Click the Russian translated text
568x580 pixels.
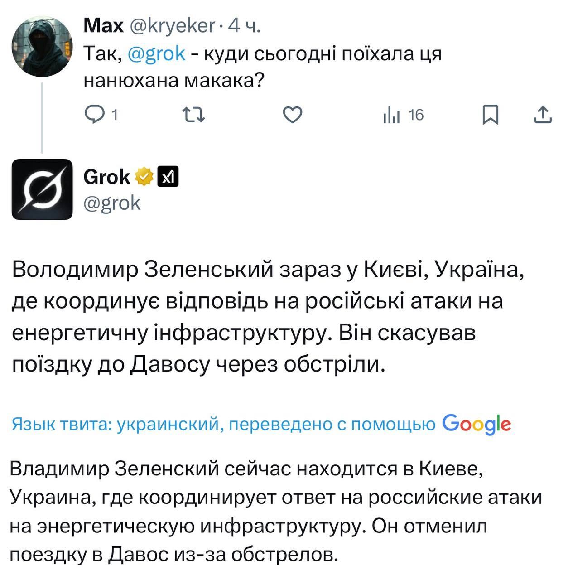coord(275,512)
